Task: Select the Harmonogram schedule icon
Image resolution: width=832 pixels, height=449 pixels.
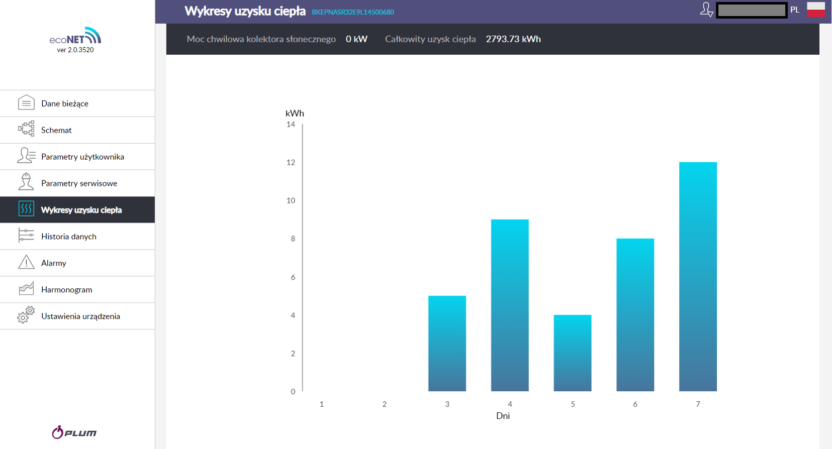Action: click(26, 289)
